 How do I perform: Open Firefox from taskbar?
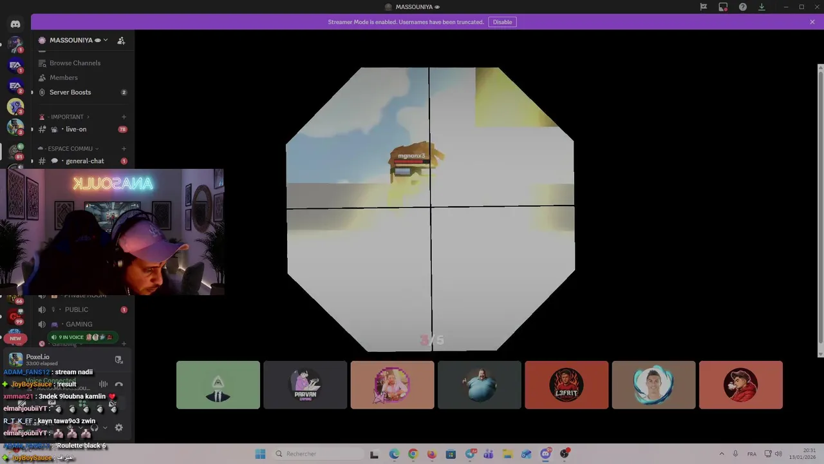coord(432,454)
